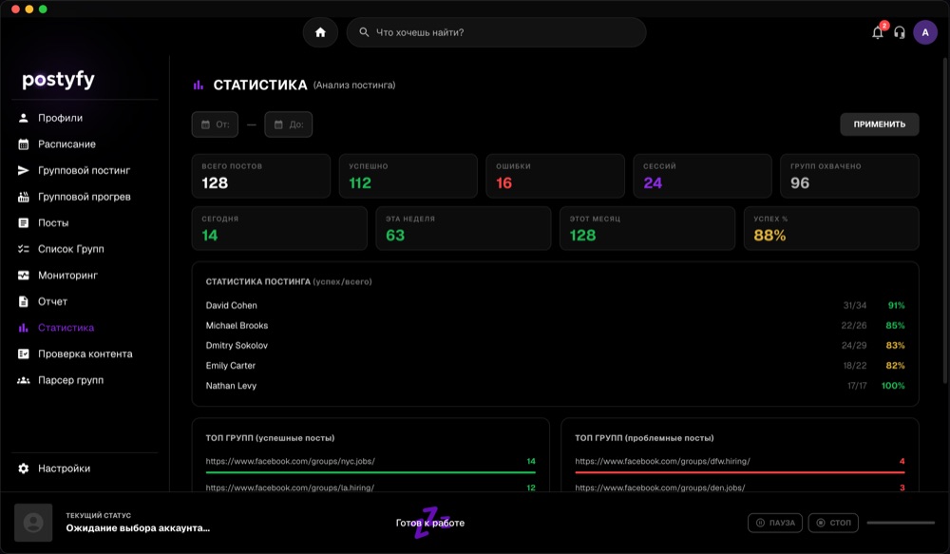
Task: Apply the date filter with ПРИМЕНИТЬ
Action: (x=879, y=124)
